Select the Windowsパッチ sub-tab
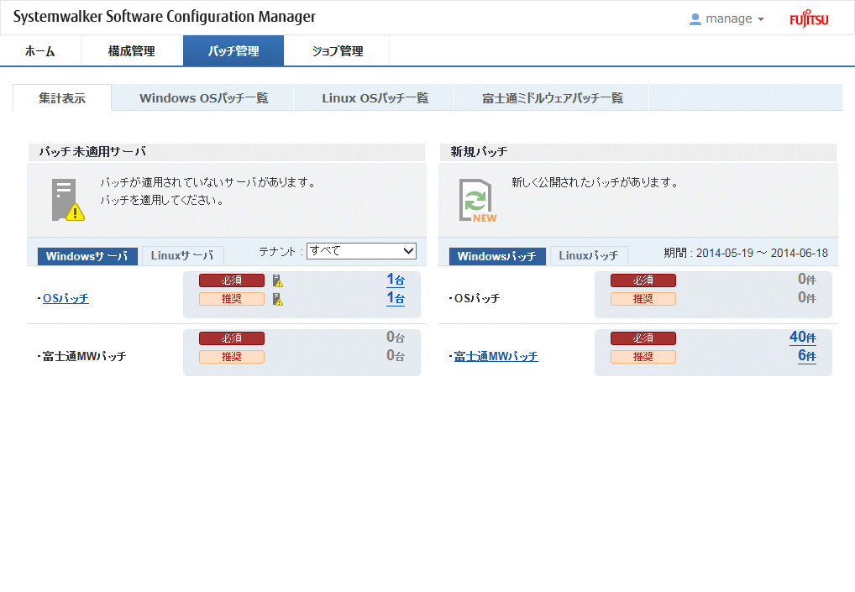855x592 pixels. coord(497,256)
